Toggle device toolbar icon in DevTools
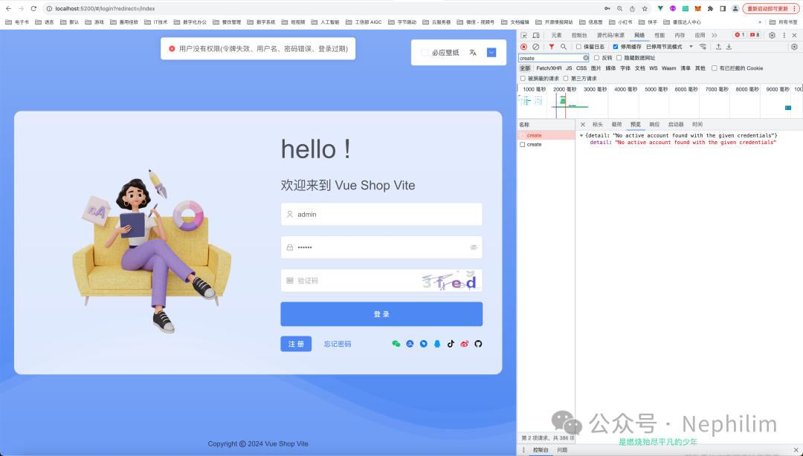The image size is (803, 456). (535, 36)
